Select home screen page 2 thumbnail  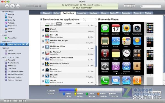tap(150, 42)
